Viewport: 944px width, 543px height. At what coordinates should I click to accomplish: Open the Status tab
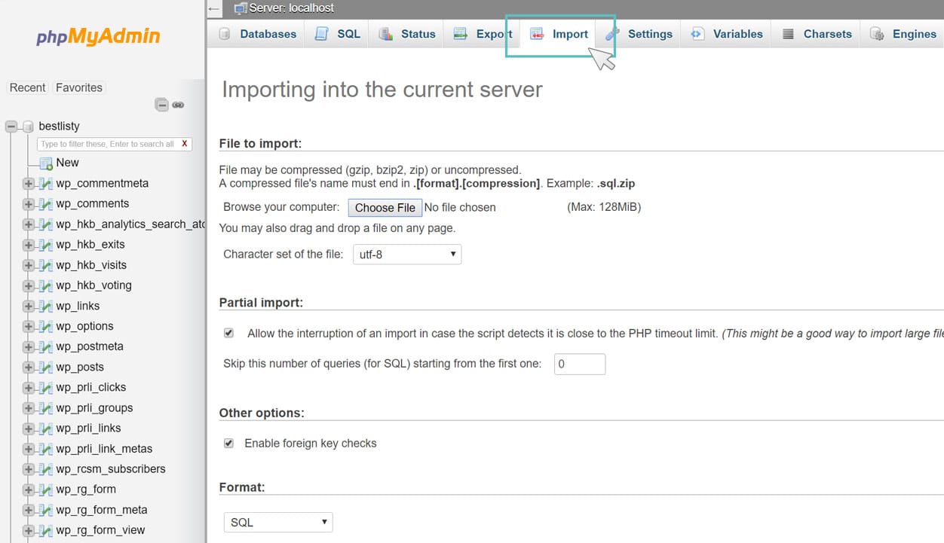[x=407, y=34]
